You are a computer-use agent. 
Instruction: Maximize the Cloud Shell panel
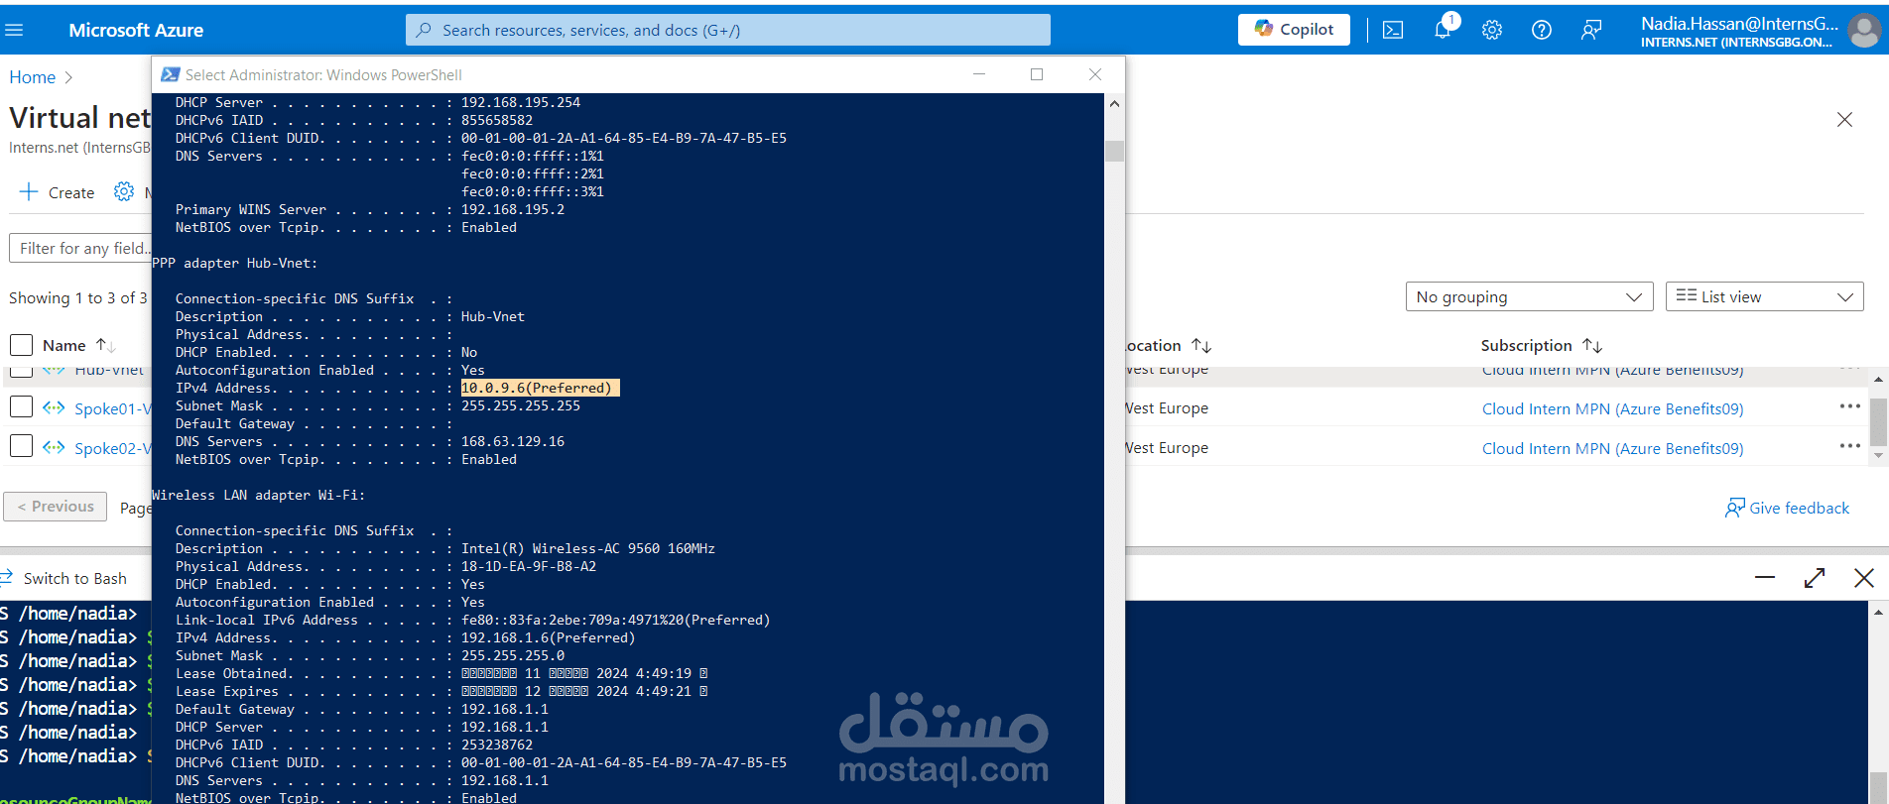[x=1815, y=577]
